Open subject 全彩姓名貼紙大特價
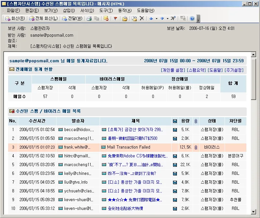260x218 pixels. (x=125, y=209)
